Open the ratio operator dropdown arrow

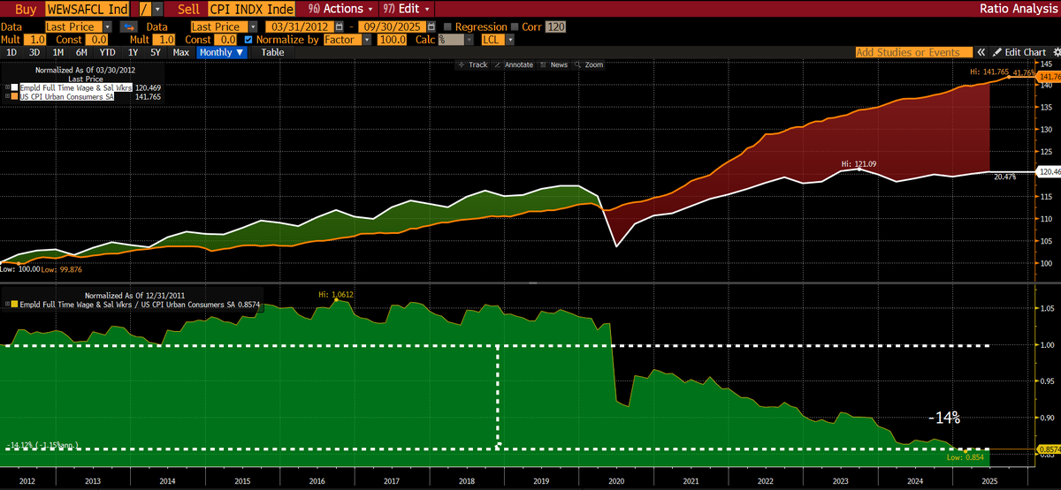coord(157,8)
